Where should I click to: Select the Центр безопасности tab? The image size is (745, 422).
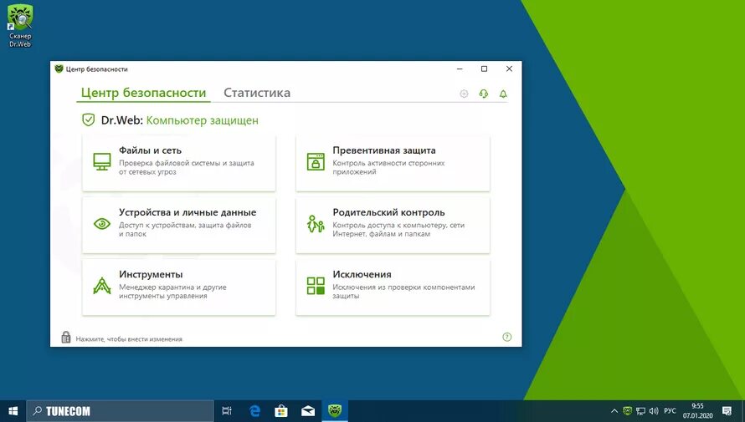pyautogui.click(x=143, y=93)
